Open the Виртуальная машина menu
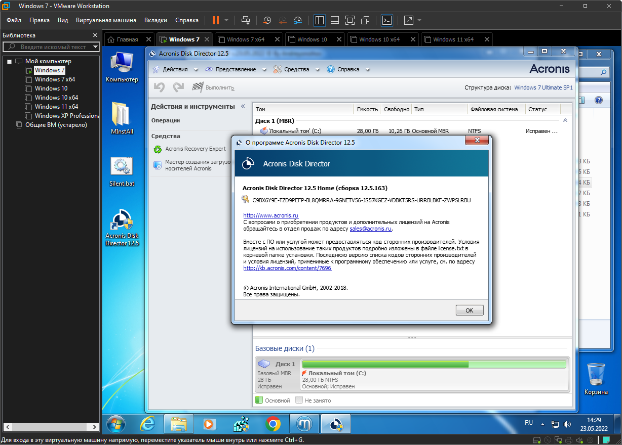The width and height of the screenshot is (622, 445). (x=106, y=20)
